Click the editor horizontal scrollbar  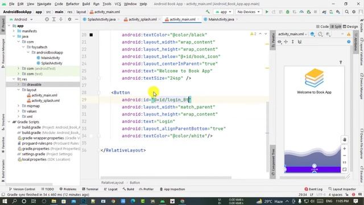(x=166, y=178)
